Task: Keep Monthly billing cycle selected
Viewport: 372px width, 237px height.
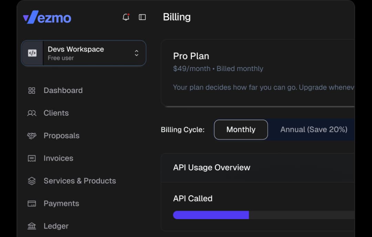Action: [241, 130]
